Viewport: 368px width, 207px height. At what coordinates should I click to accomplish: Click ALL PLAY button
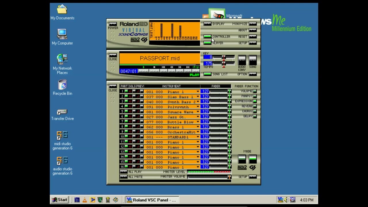[x=124, y=172]
